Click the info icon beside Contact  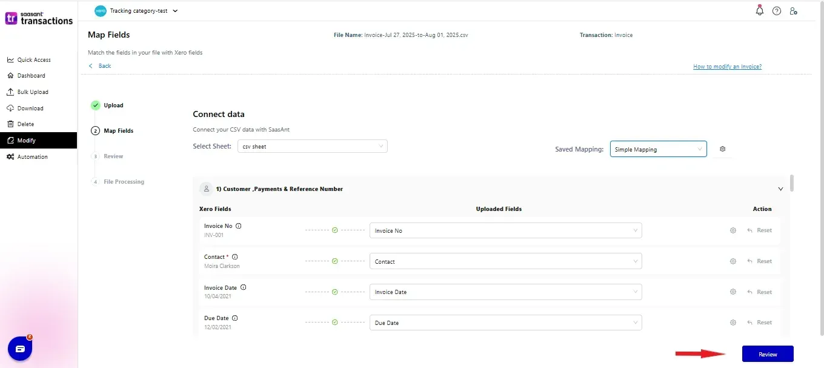point(234,257)
